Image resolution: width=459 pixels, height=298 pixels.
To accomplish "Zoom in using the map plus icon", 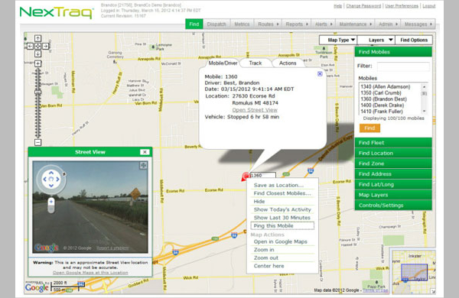I will coord(37,63).
